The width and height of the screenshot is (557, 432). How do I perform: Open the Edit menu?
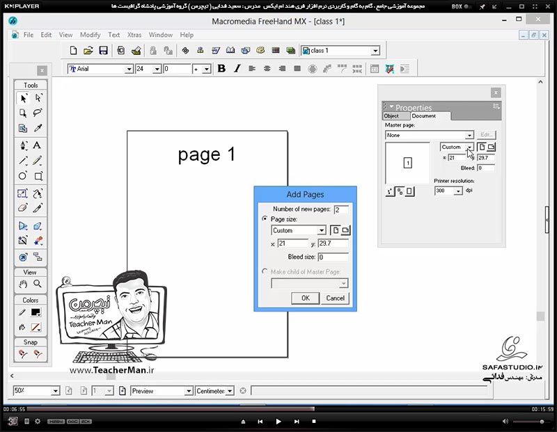(x=46, y=35)
